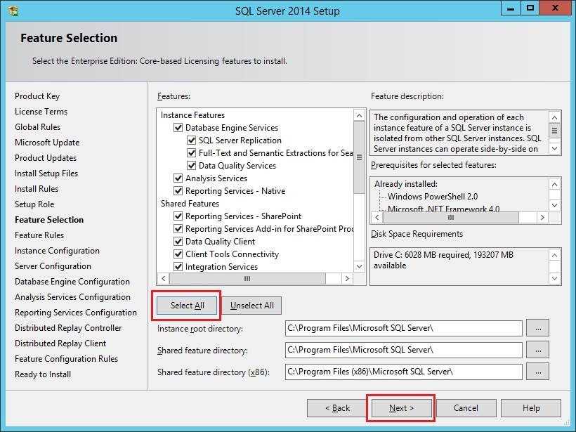The image size is (576, 432).
Task: Go to the next setup step
Action: point(401,408)
